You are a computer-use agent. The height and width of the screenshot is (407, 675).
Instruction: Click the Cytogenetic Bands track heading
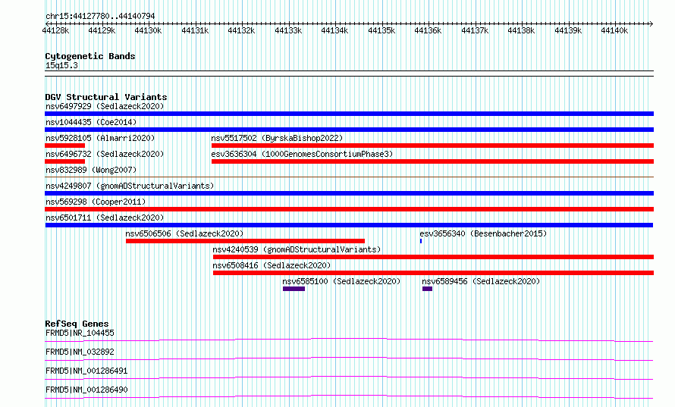coord(90,56)
